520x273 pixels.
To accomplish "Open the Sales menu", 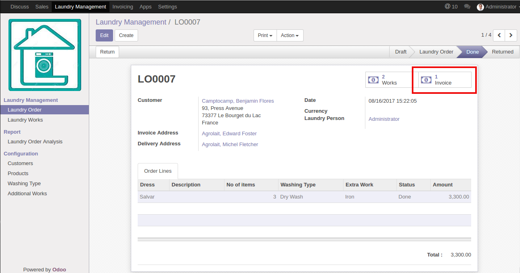I will point(42,6).
